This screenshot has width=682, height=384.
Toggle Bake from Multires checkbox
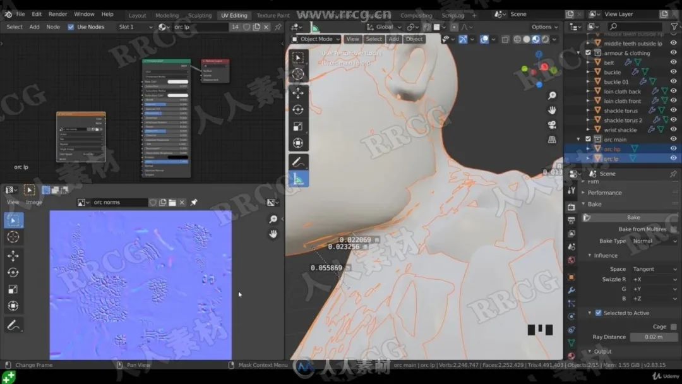[x=673, y=229]
